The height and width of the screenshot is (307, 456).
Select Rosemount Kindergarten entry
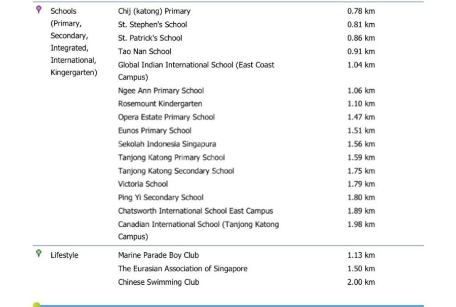160,104
